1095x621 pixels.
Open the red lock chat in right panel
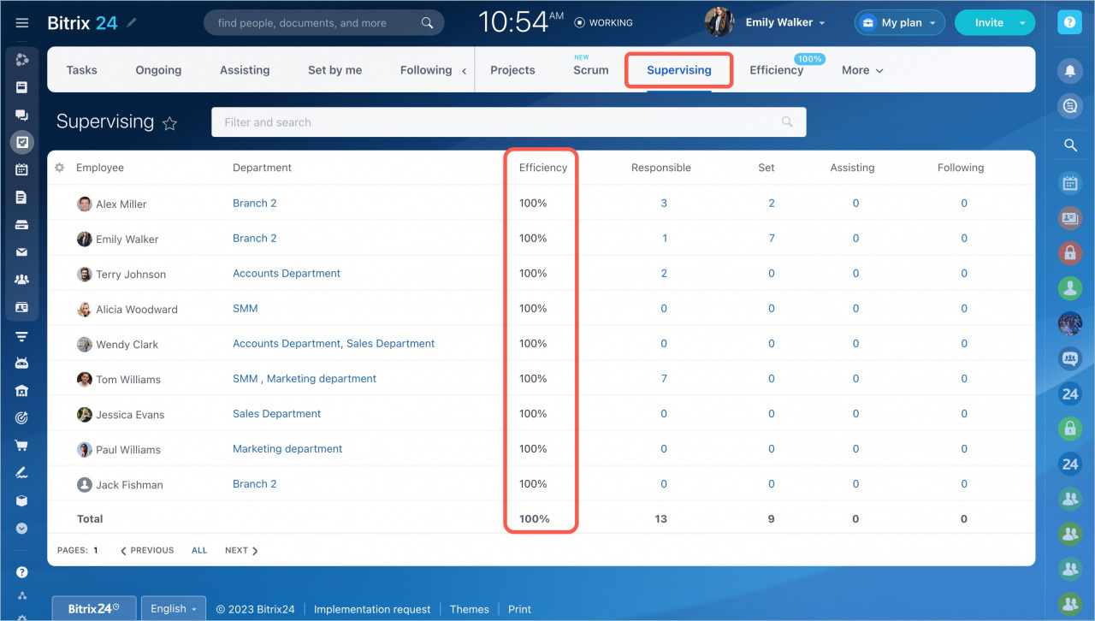[x=1069, y=253]
